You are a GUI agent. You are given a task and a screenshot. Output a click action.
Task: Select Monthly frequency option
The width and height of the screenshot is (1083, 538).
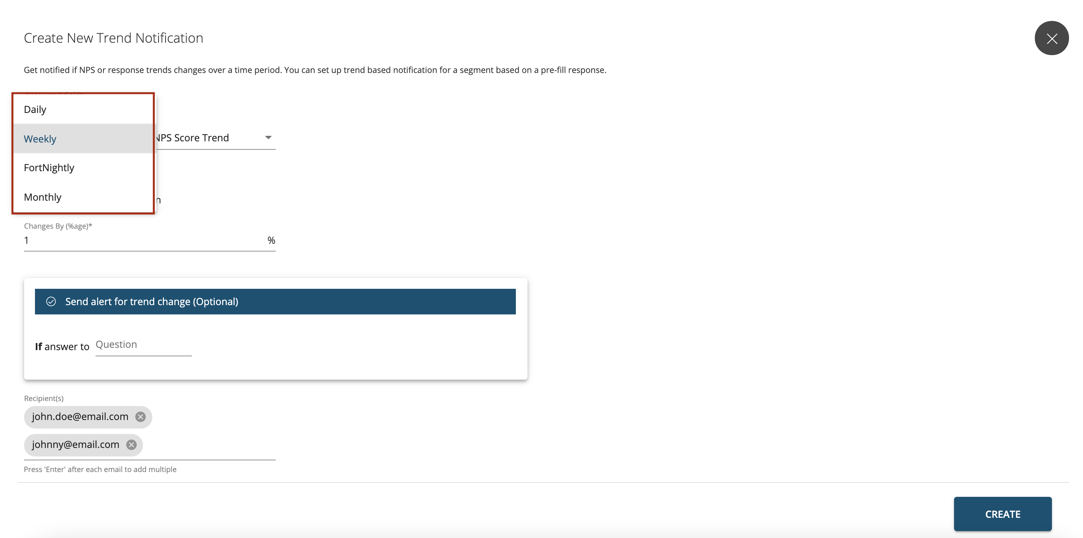click(x=43, y=196)
